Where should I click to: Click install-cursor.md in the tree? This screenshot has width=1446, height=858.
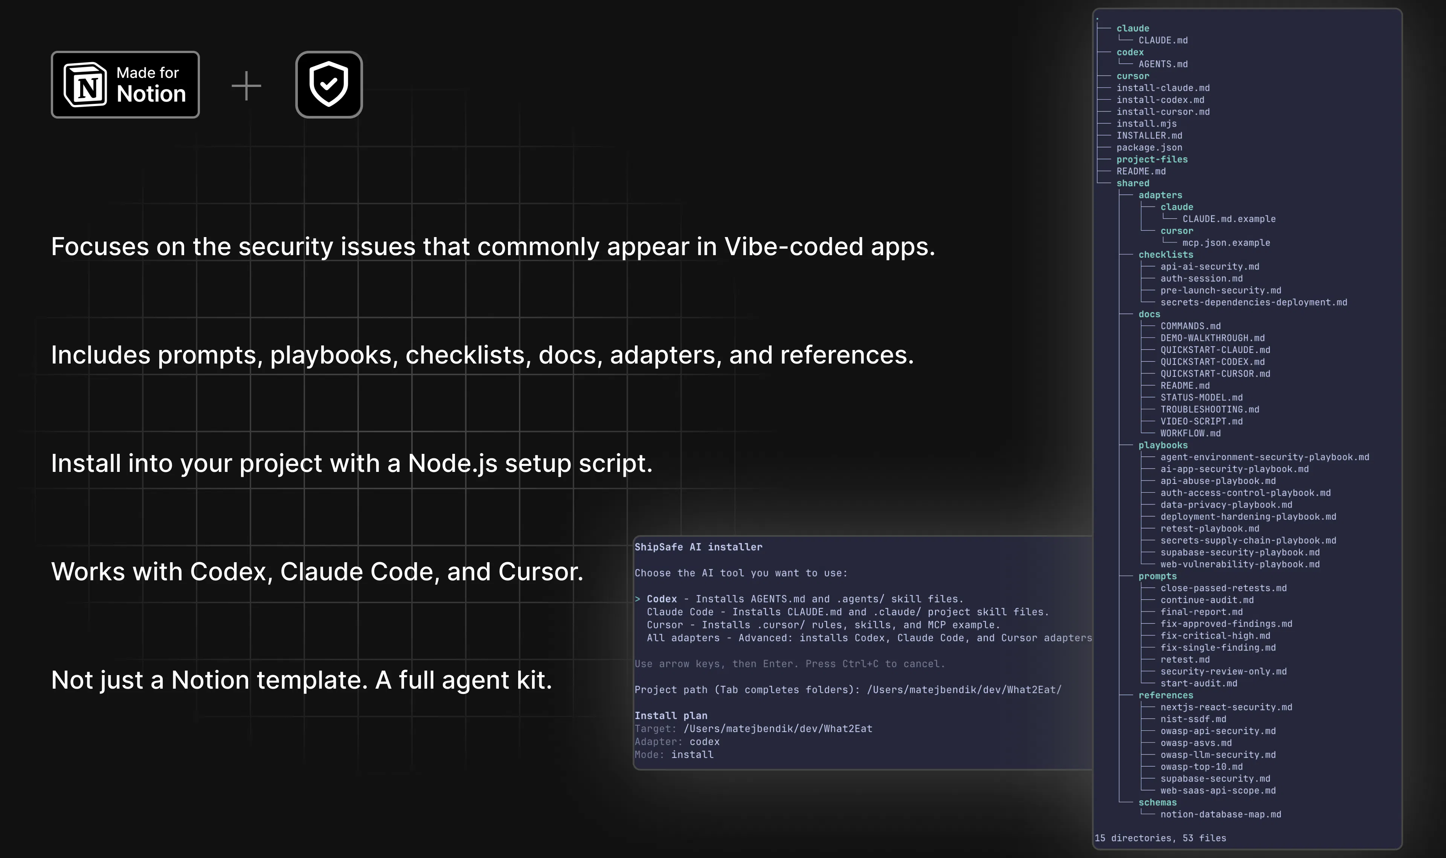pos(1163,112)
